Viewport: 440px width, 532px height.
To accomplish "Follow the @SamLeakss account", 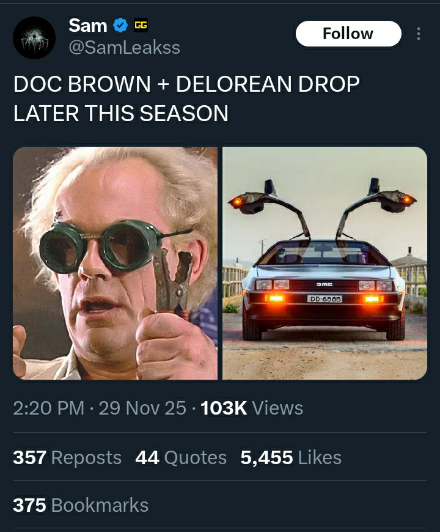I will pyautogui.click(x=348, y=34).
